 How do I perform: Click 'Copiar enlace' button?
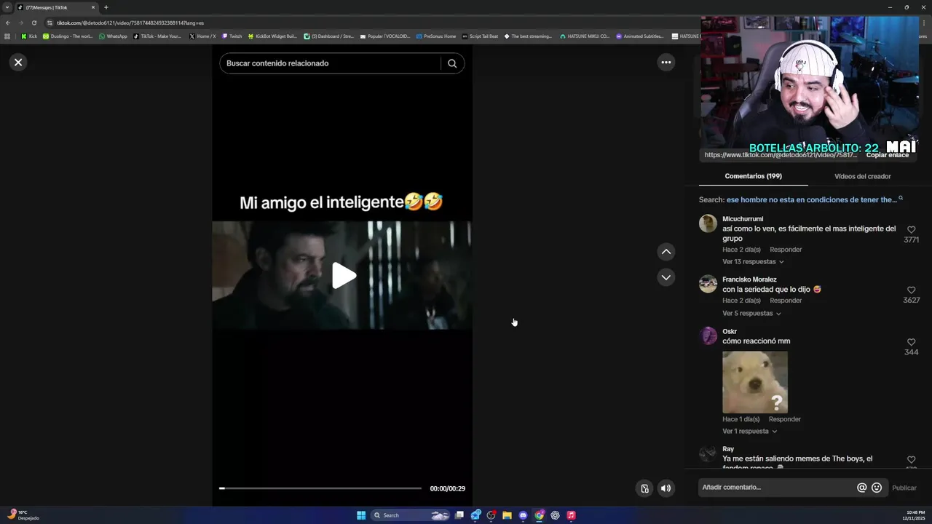[887, 155]
